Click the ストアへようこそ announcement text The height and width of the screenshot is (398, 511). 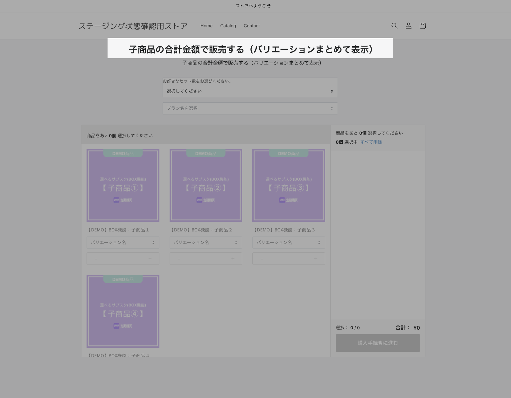253,6
